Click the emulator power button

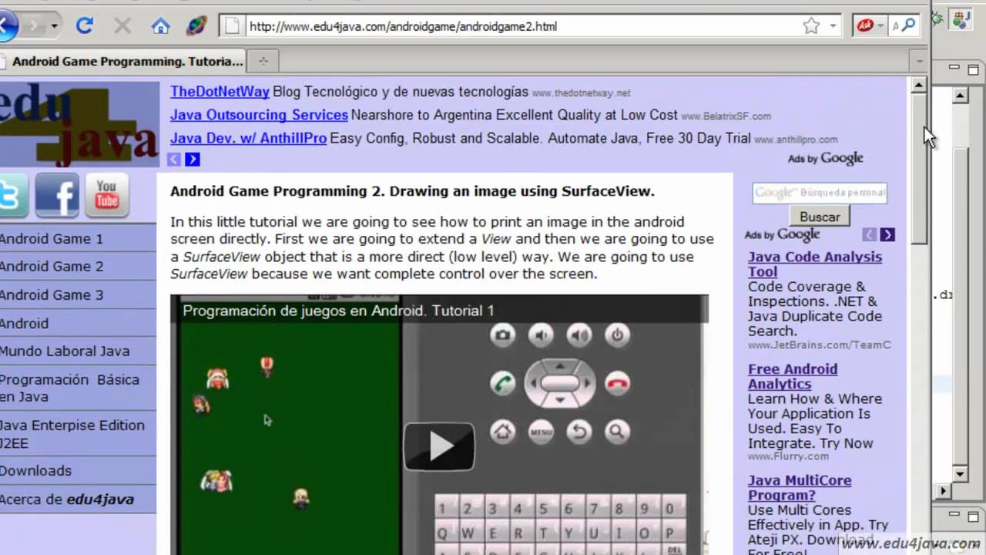(617, 335)
